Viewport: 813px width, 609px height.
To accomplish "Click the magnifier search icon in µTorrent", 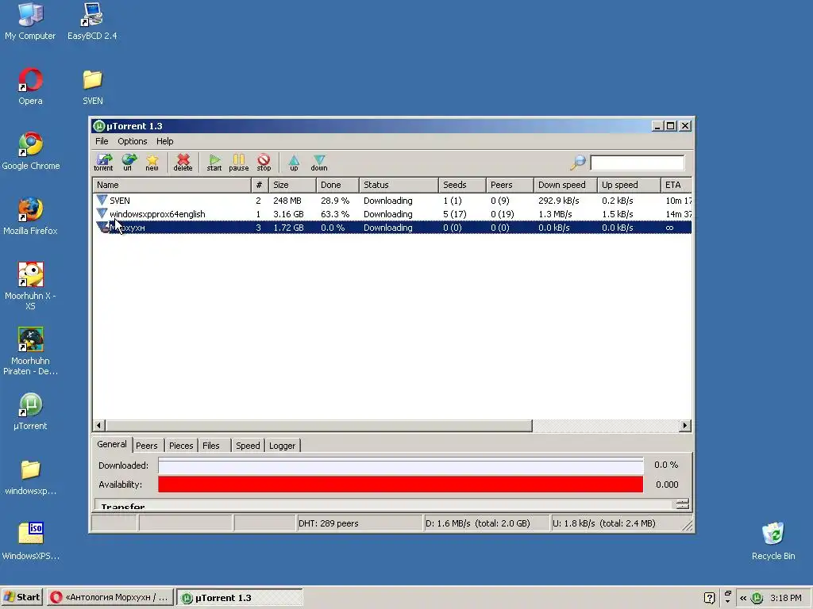I will (578, 162).
